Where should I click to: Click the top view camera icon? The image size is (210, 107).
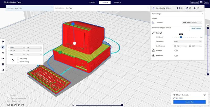coord(15,105)
